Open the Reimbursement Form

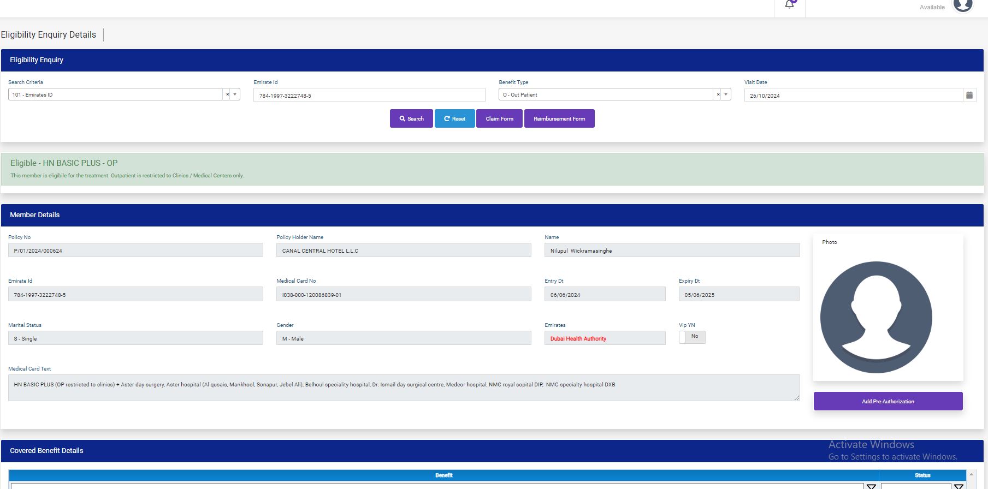(x=559, y=118)
